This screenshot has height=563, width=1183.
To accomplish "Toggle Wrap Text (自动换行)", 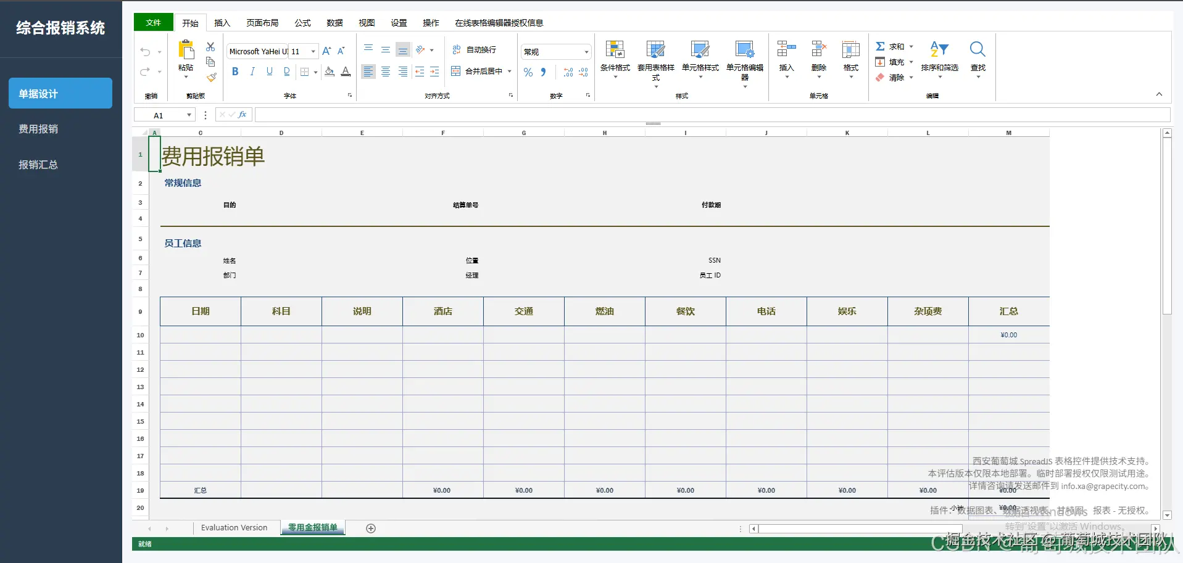I will [x=474, y=49].
